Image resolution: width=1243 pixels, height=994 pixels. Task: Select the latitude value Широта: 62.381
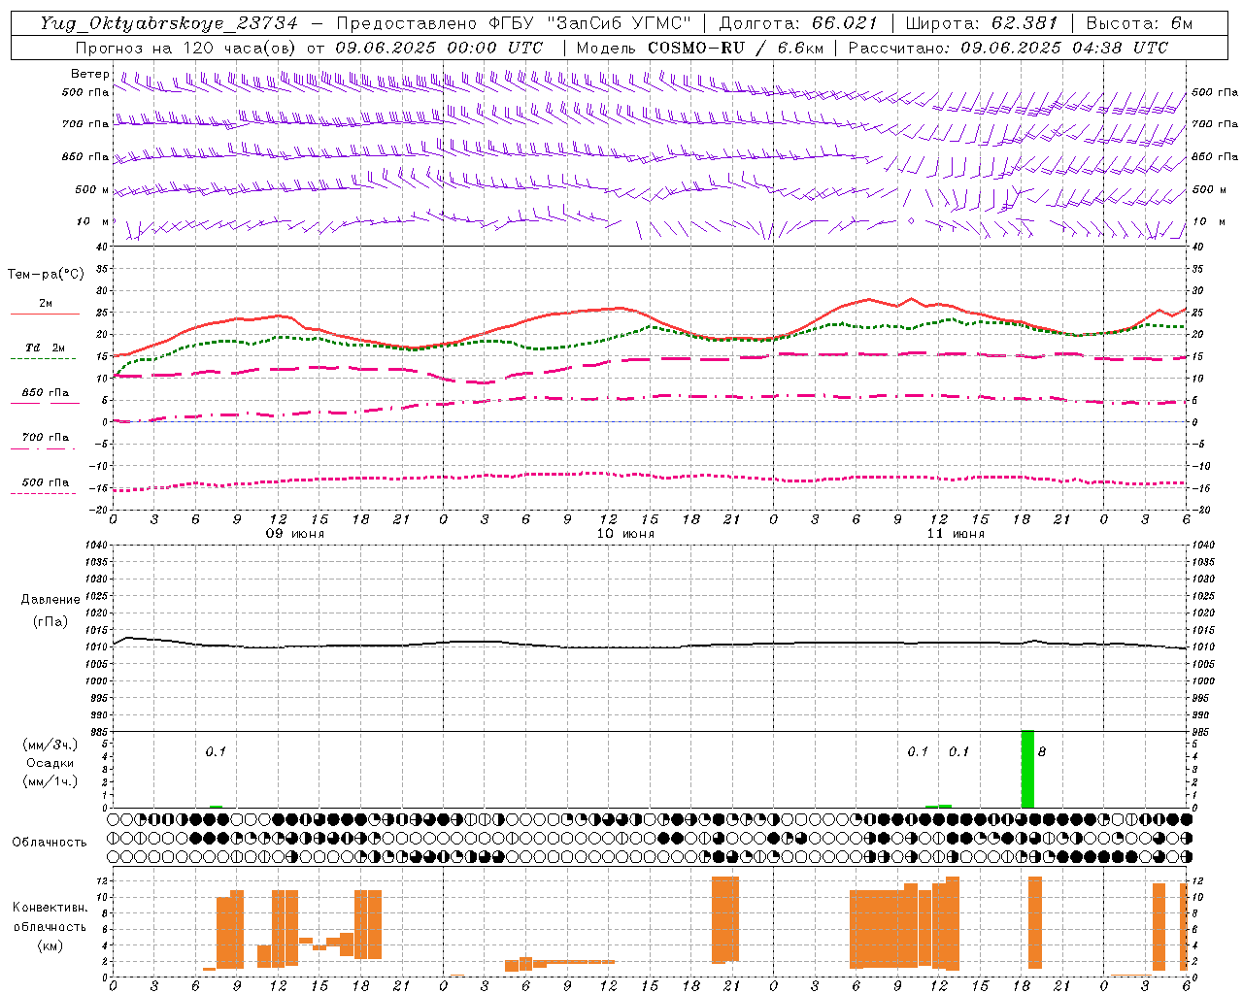[x=981, y=23]
